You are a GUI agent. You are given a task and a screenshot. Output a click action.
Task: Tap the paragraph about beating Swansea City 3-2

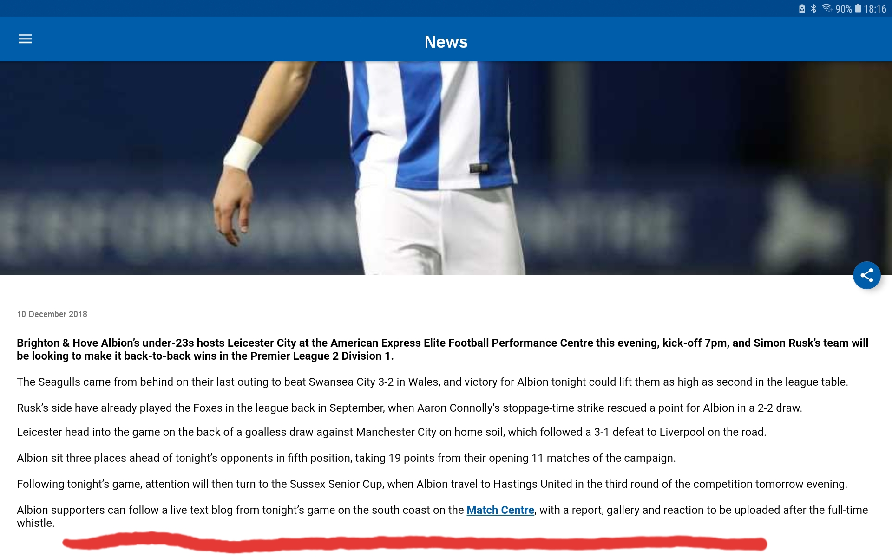click(432, 382)
